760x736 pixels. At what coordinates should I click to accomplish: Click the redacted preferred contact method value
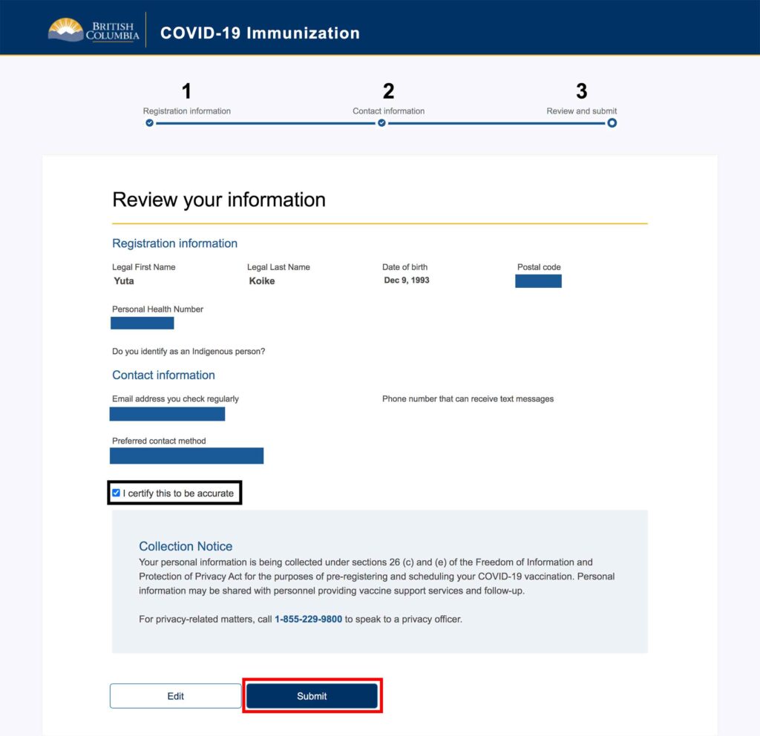(186, 456)
